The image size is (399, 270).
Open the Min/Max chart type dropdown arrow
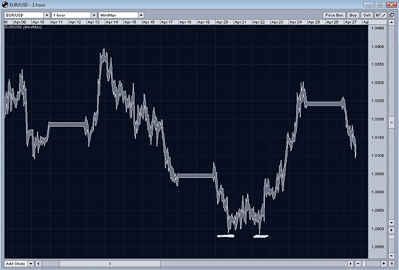[x=141, y=15]
